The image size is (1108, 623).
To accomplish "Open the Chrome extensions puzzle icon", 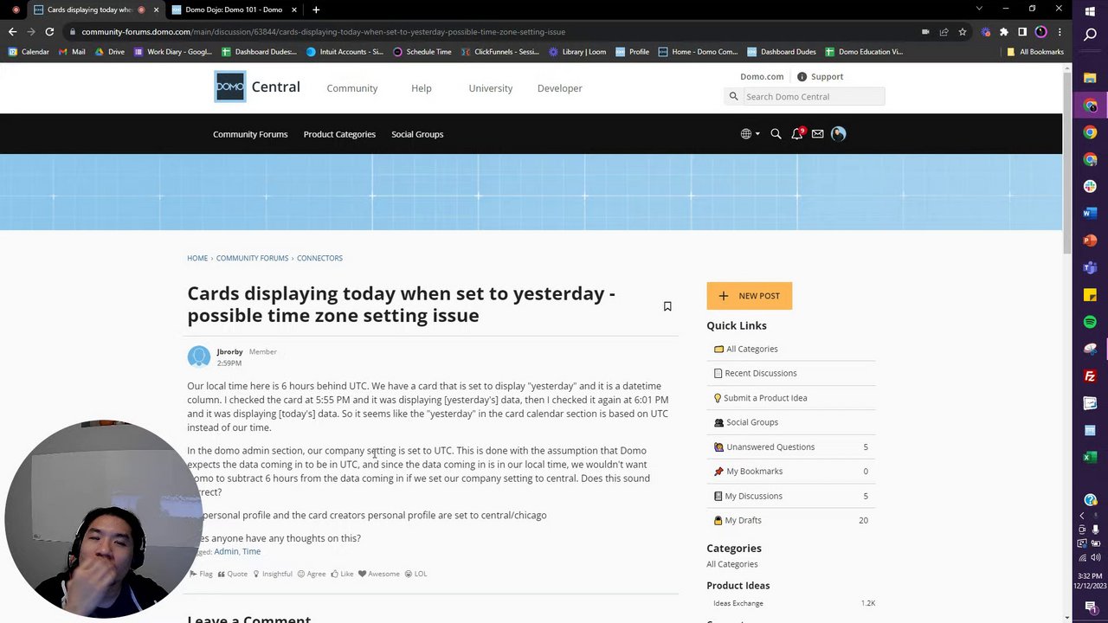I will (x=1004, y=32).
